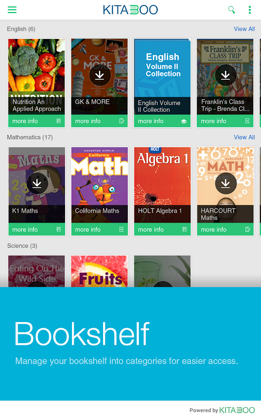
Task: Download the K1 Maths book
Action: [x=37, y=183]
